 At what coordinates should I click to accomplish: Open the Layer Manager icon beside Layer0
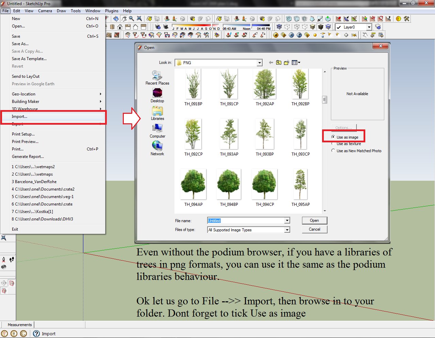point(378,27)
